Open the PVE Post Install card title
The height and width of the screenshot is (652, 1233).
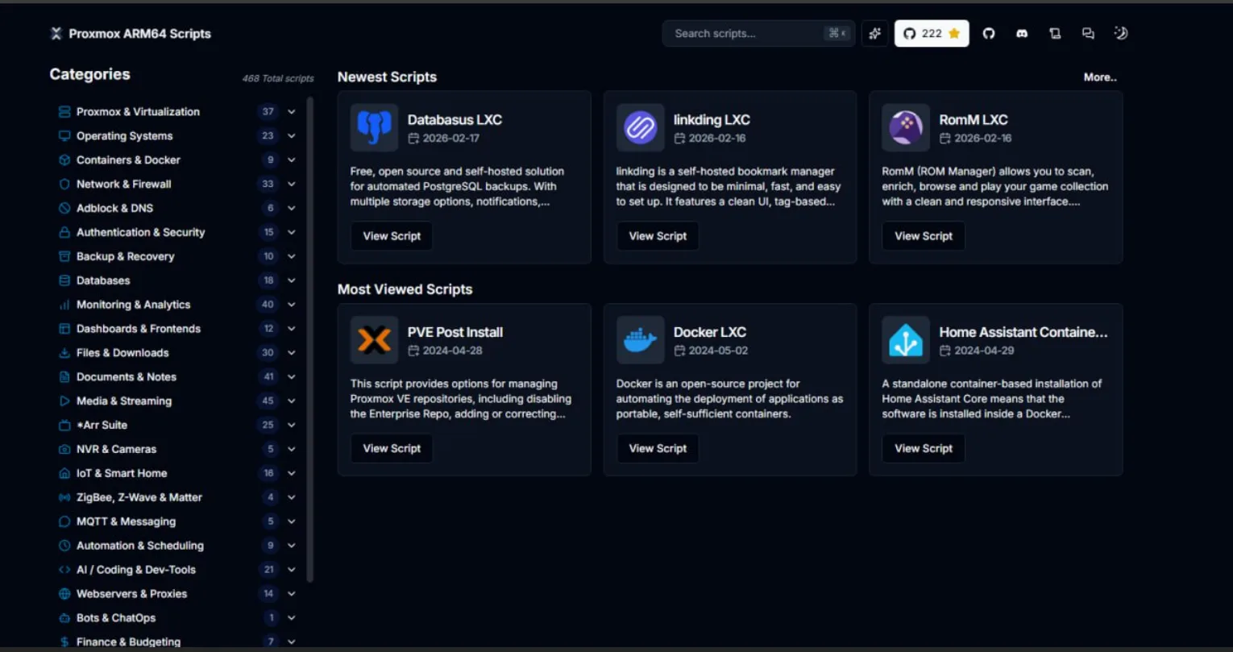tap(455, 332)
